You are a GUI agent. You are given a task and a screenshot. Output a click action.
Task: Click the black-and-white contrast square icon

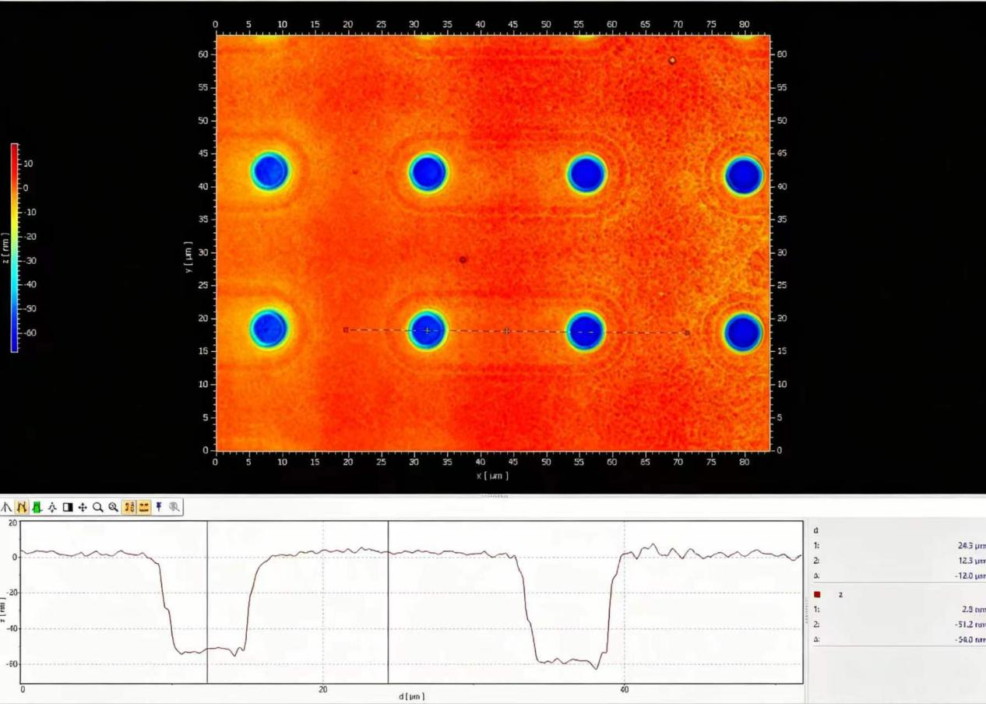tap(68, 507)
